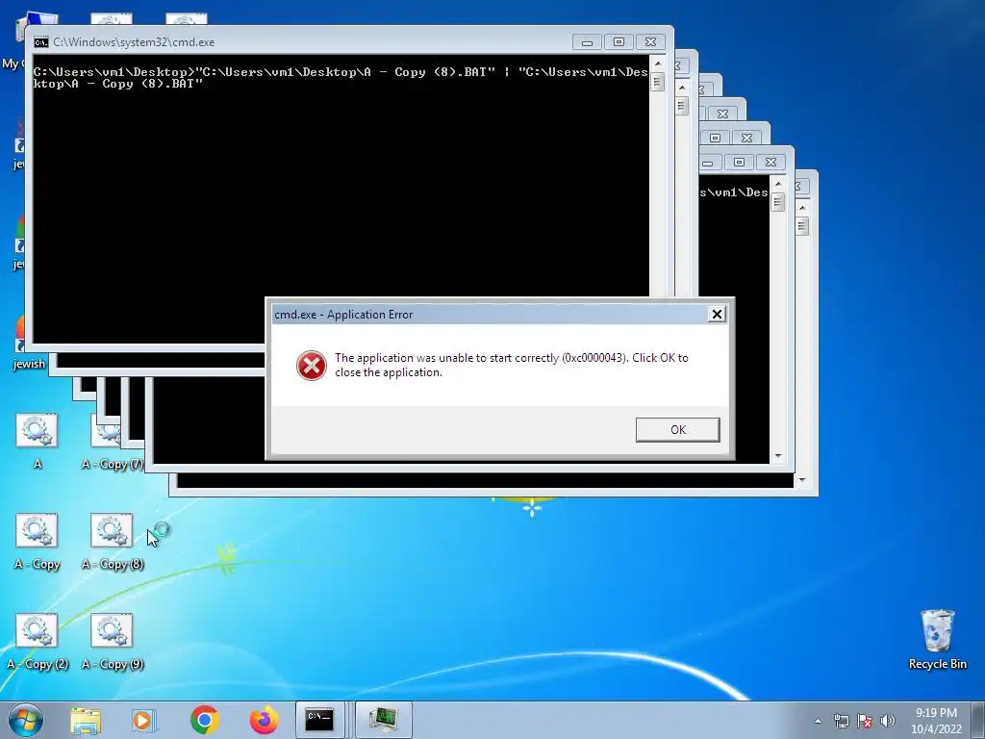Click scroll-down arrow of rearmost cmd window

(x=802, y=480)
